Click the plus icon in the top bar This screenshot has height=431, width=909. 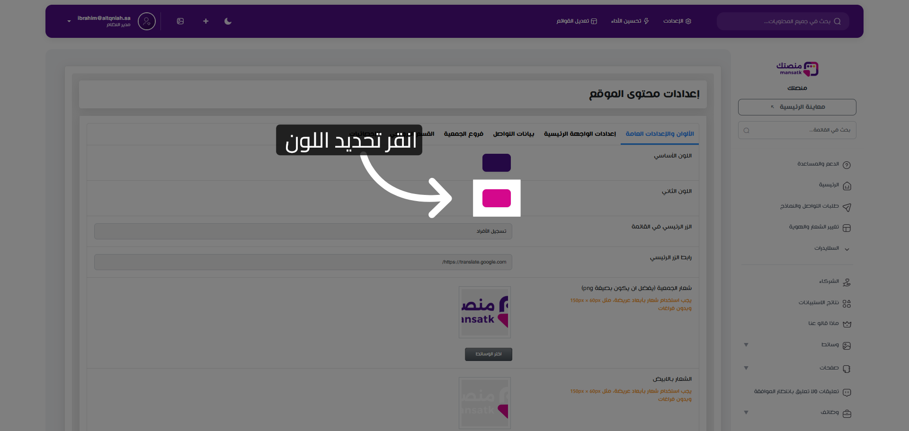pos(205,21)
